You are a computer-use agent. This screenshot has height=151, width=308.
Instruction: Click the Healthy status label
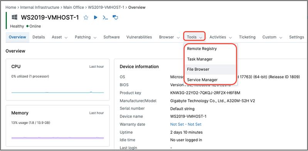17,26
